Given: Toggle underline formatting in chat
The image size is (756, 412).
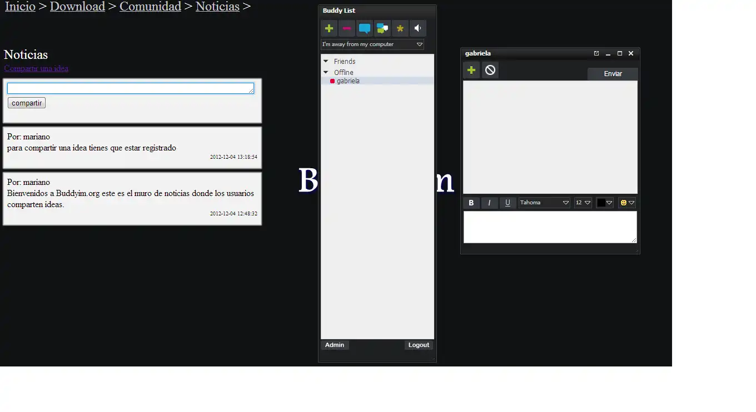Looking at the screenshot, I should tap(508, 203).
